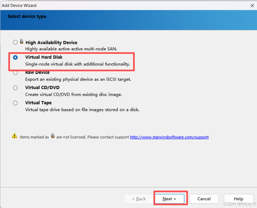This screenshot has height=208, width=257.
Task: Pick the Virtual CD/DVD radio option
Action: click(15, 88)
